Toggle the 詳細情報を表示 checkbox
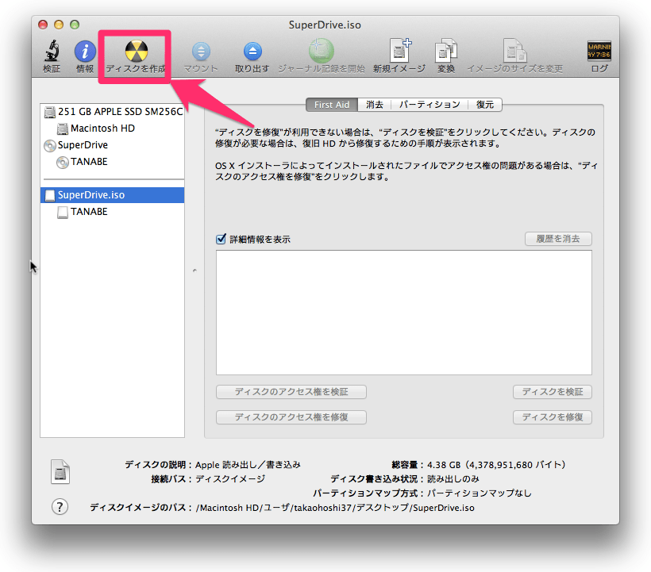651x572 pixels. 221,239
